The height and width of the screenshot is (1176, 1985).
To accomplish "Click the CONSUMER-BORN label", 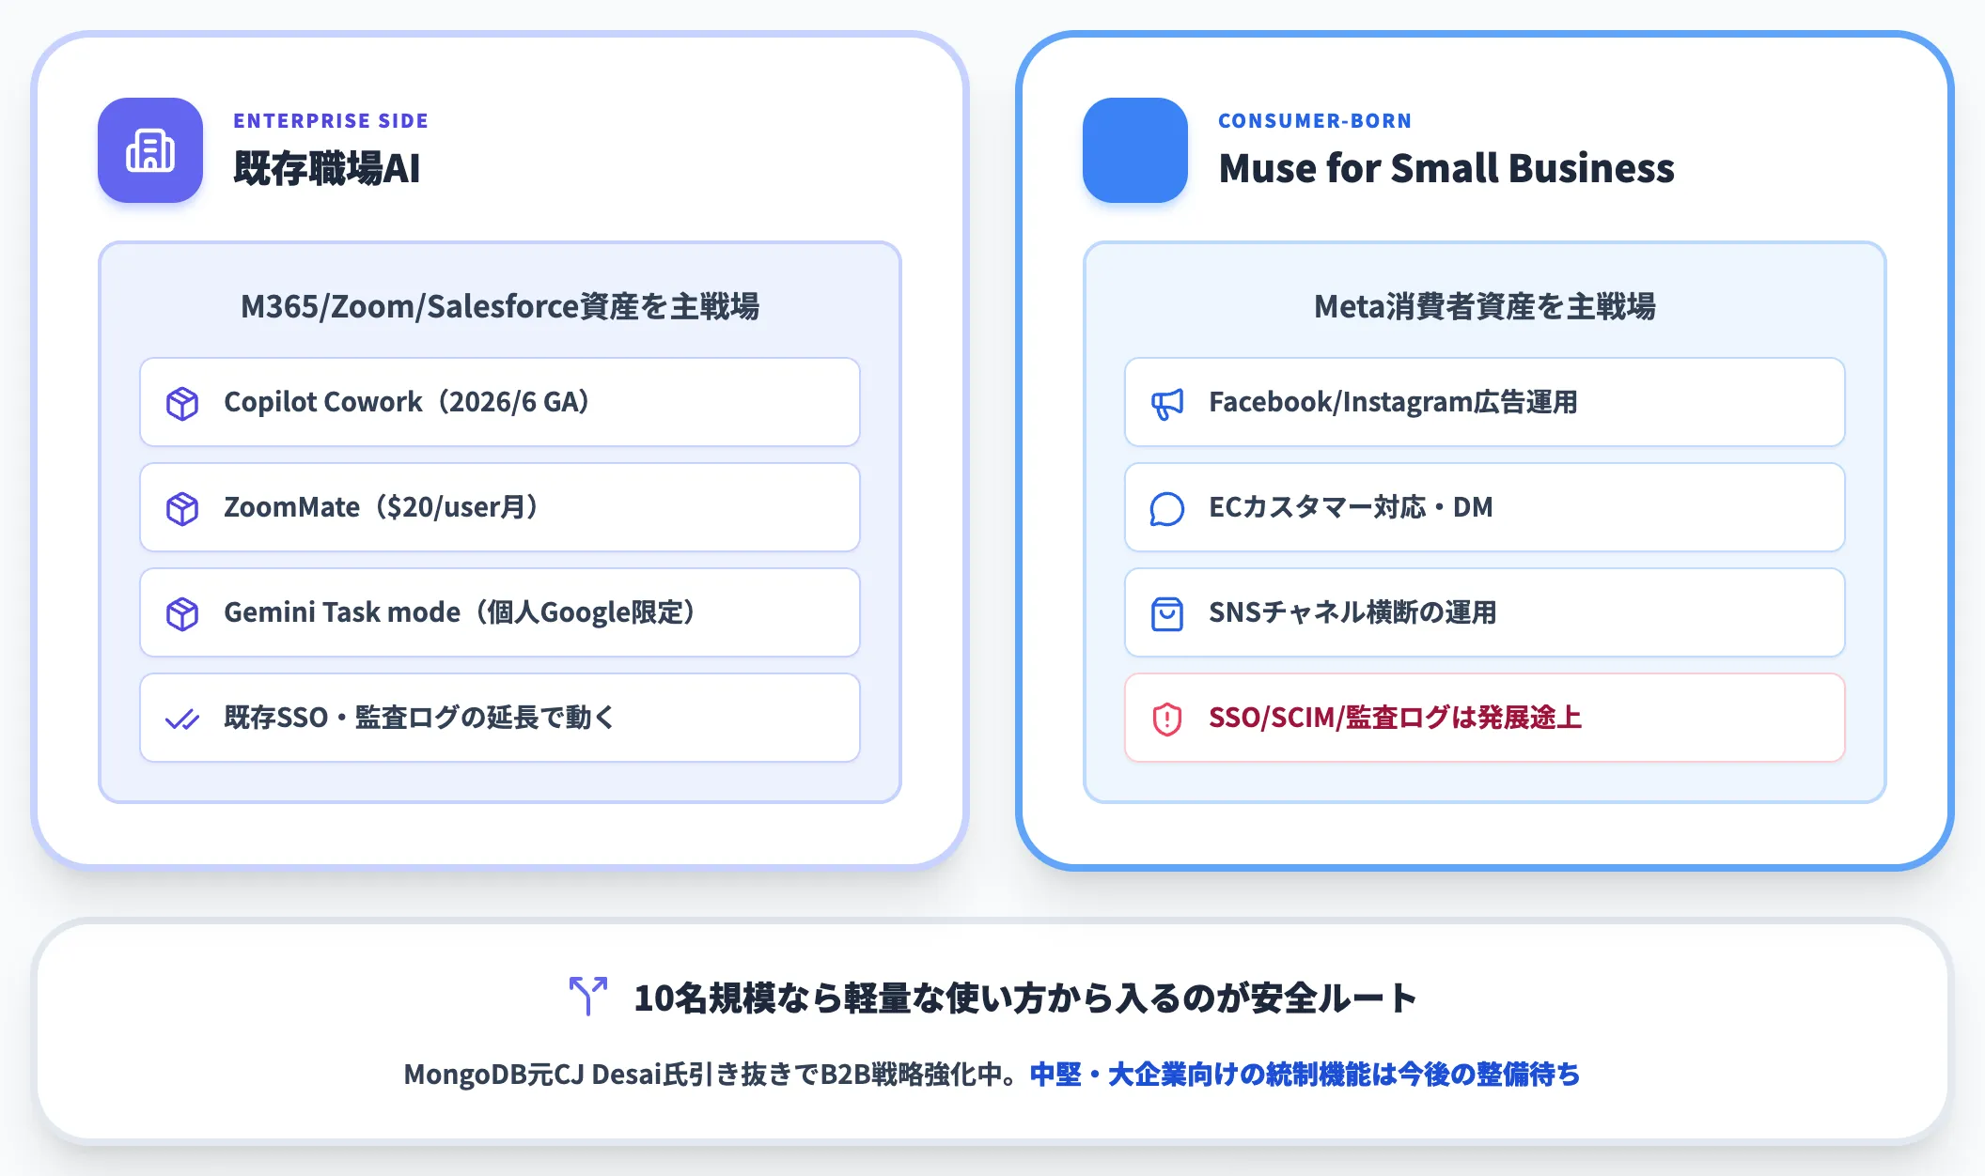I will pyautogui.click(x=1315, y=120).
